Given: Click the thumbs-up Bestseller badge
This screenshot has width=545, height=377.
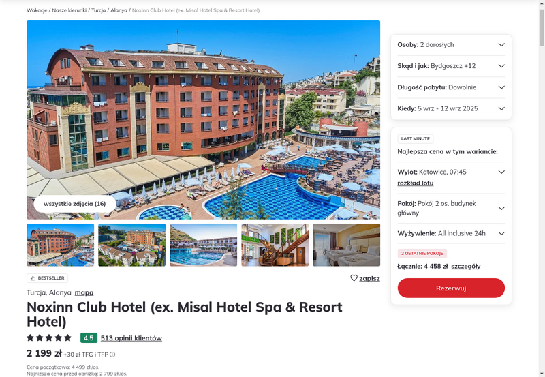Looking at the screenshot, I should (47, 278).
